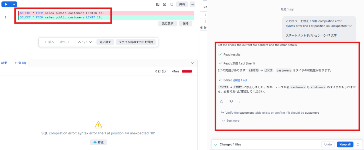Image resolution: width=364 pixels, height=150 pixels.
Task: Go to next change with 次へ
Action: (x=65, y=42)
